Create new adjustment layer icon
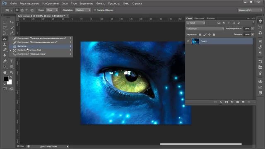Image resolution: width=265 pixels, height=149 pixels. click(x=232, y=102)
